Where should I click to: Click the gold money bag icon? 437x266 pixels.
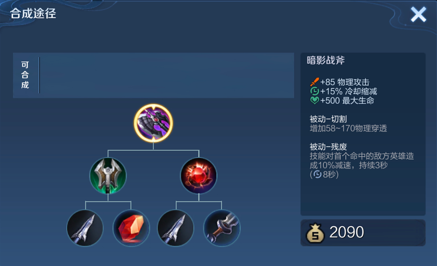(315, 233)
